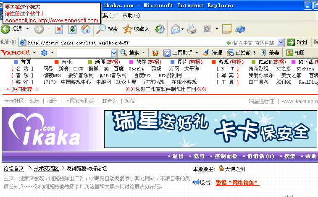Click the 已拦截 popup blocker icon
The height and width of the screenshot is (197, 318).
click(230, 53)
